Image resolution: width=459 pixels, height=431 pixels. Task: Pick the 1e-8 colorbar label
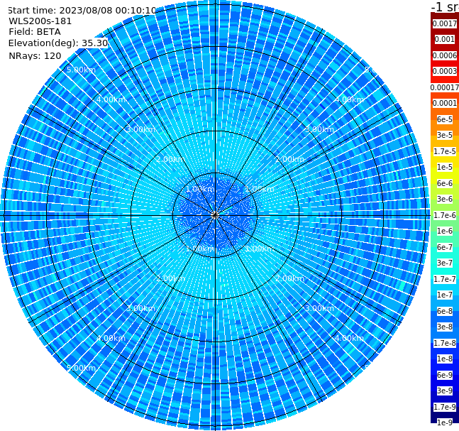[444, 359]
